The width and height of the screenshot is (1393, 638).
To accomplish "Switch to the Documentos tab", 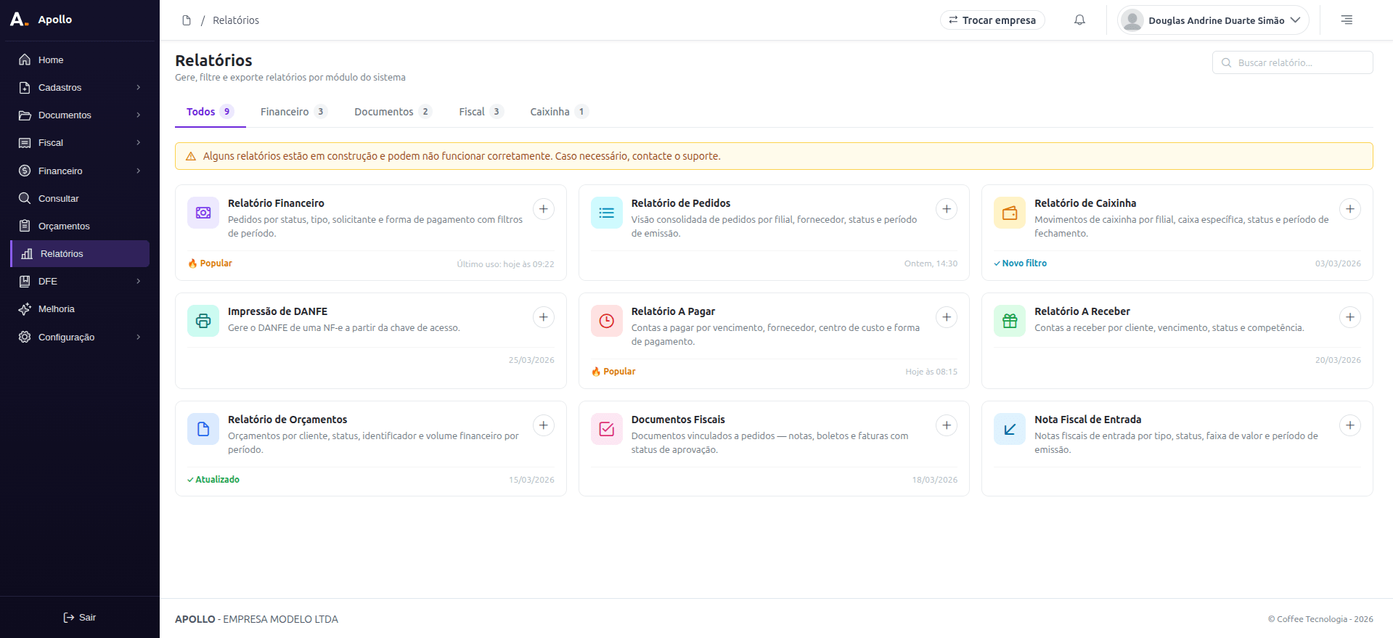I will point(393,112).
